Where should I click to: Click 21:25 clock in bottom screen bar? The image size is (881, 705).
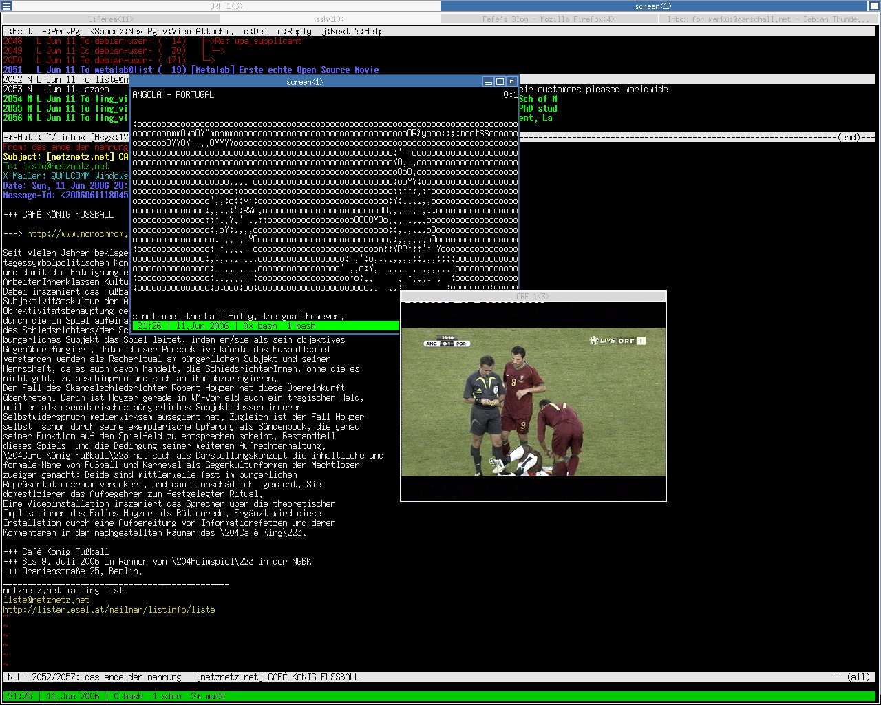[x=20, y=696]
